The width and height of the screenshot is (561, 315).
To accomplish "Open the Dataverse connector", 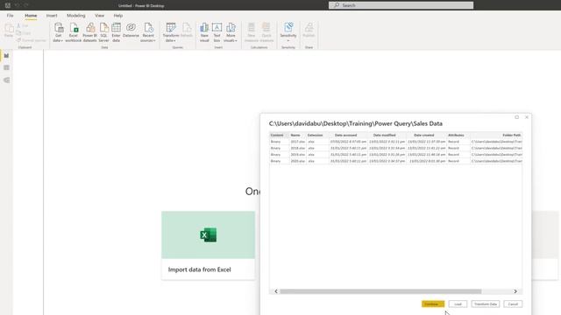I will point(131,31).
